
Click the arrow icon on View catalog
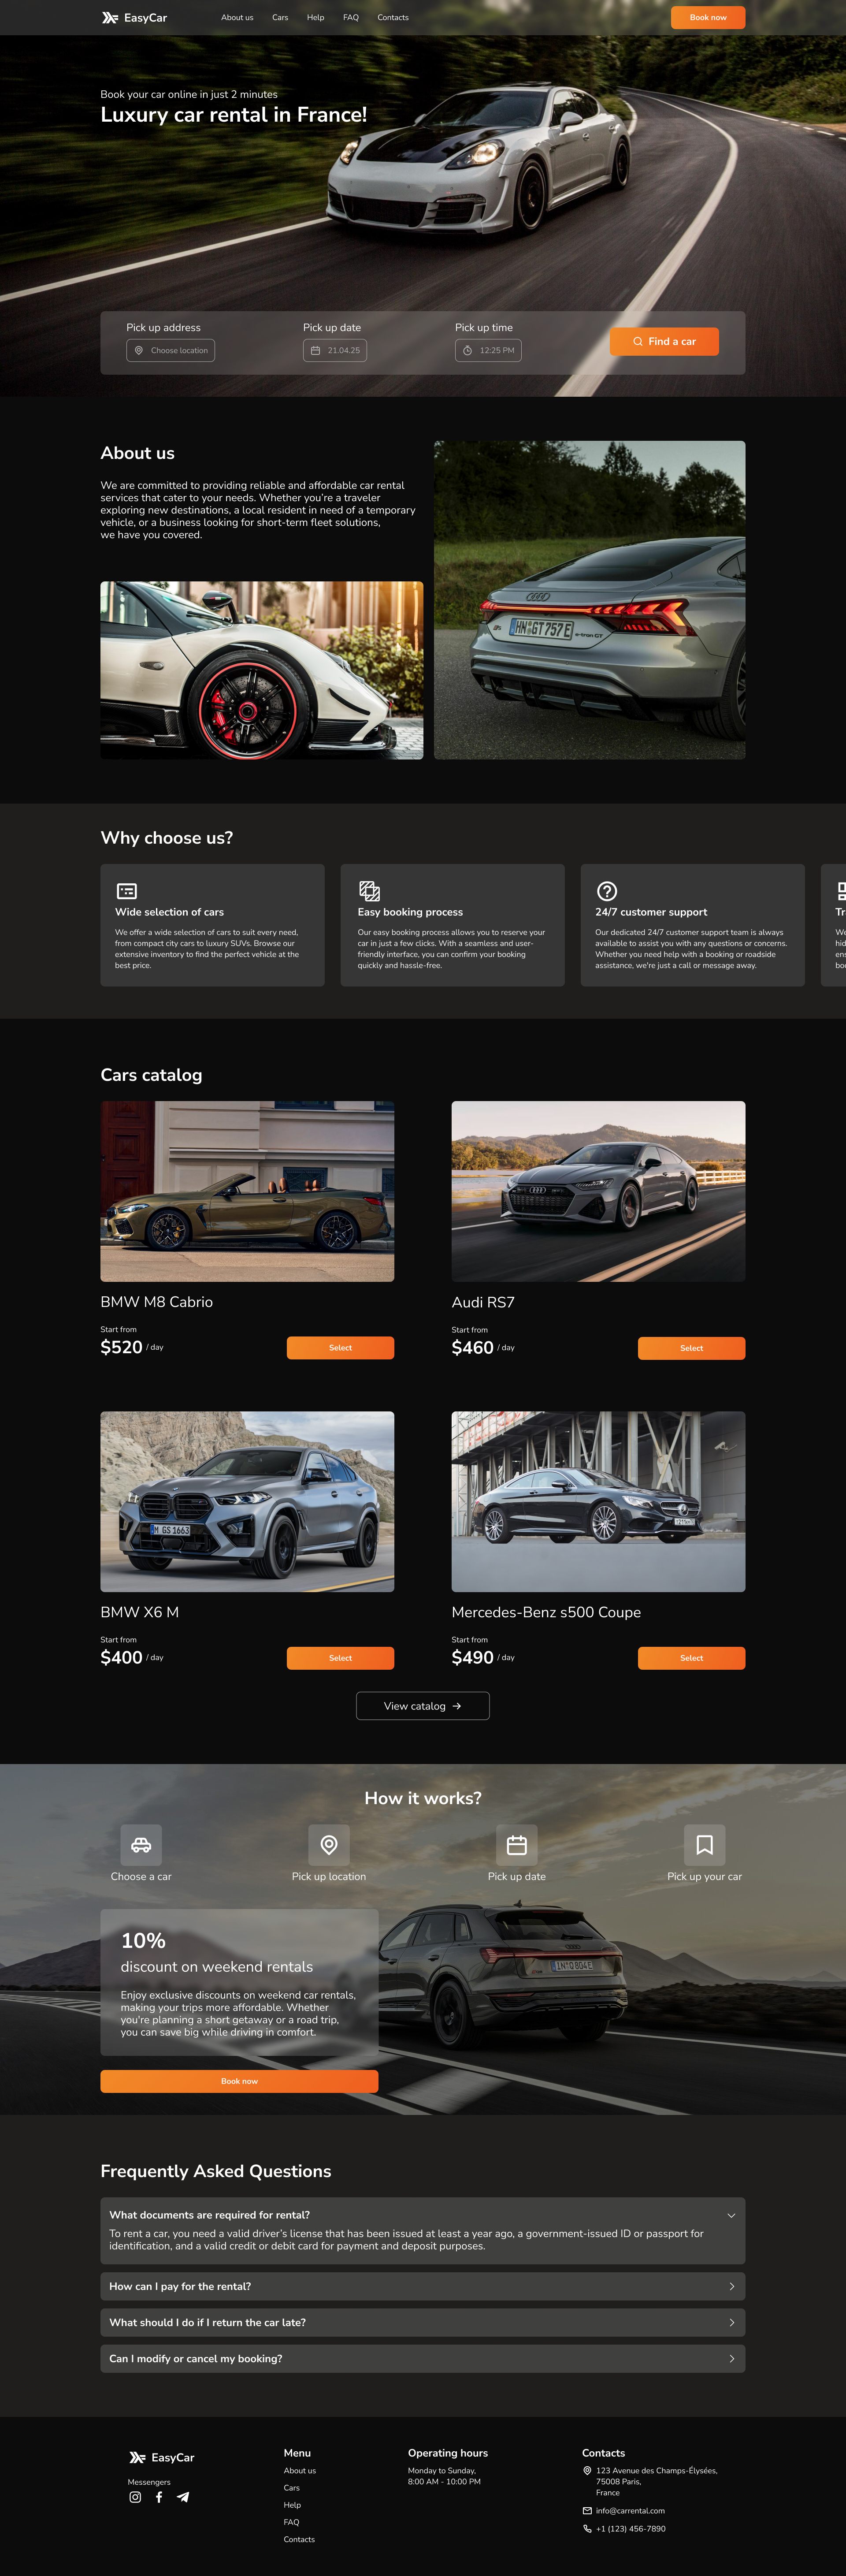(x=457, y=1706)
